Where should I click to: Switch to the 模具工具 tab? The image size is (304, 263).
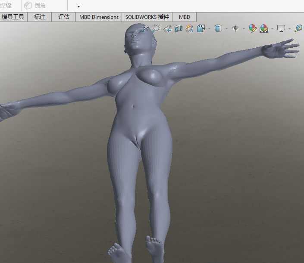click(13, 17)
